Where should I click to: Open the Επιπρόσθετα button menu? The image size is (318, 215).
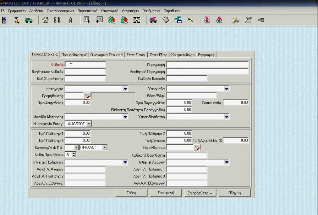coord(200,193)
